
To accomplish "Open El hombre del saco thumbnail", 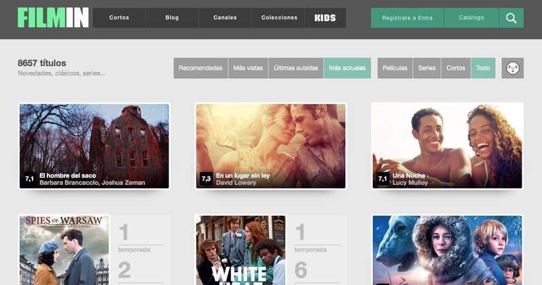I will pyautogui.click(x=94, y=146).
